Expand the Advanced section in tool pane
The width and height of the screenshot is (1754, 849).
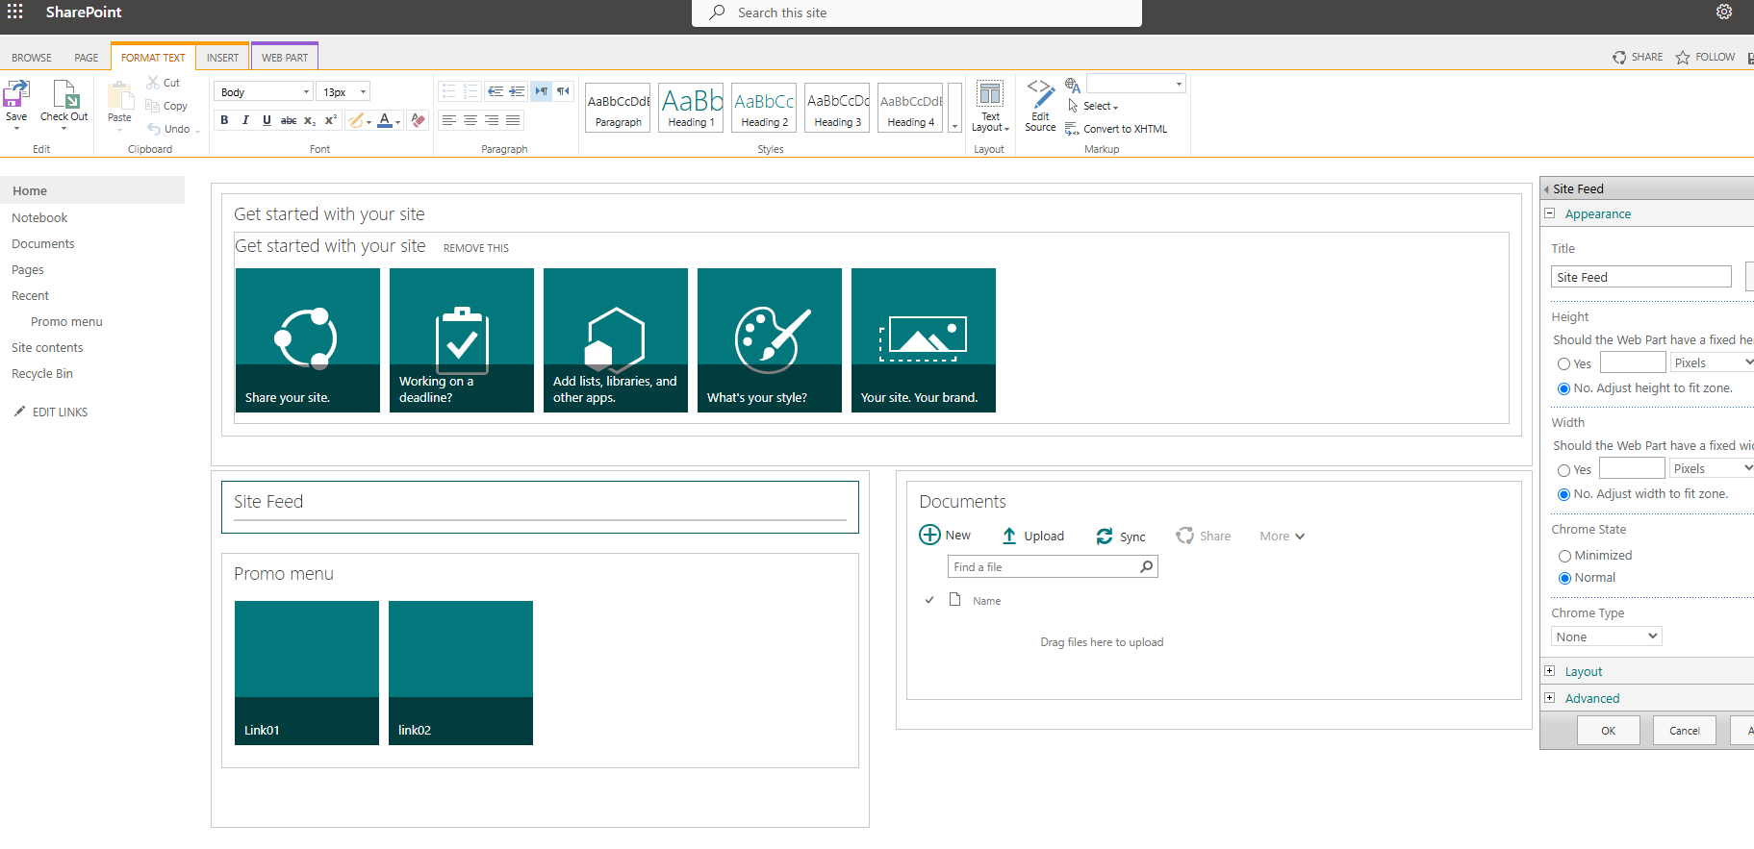1549,698
